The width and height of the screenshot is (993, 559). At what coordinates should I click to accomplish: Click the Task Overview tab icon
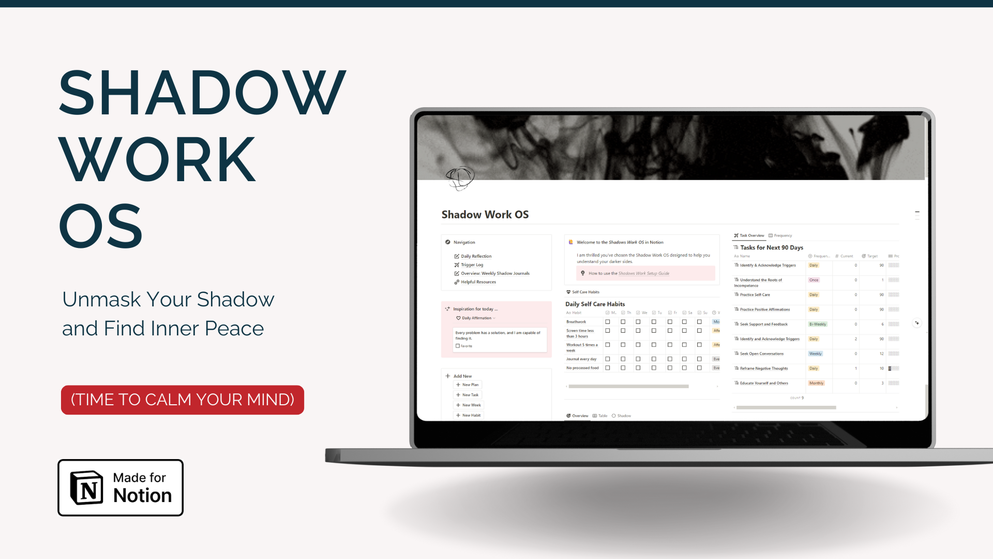[736, 235]
